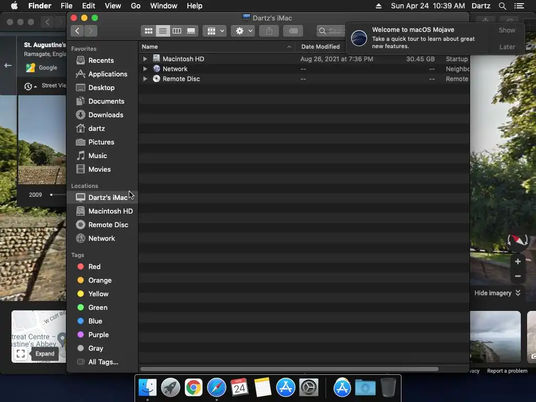The width and height of the screenshot is (536, 402).
Task: Open the gear Action menu
Action: 243,31
